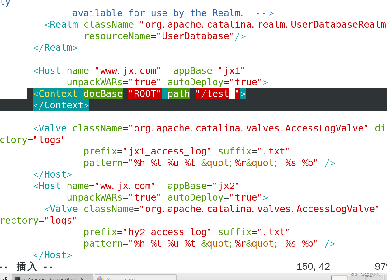The width and height of the screenshot is (387, 280).
Task: Click the show-desktop icon at taskbar's left end
Action: coord(5,278)
